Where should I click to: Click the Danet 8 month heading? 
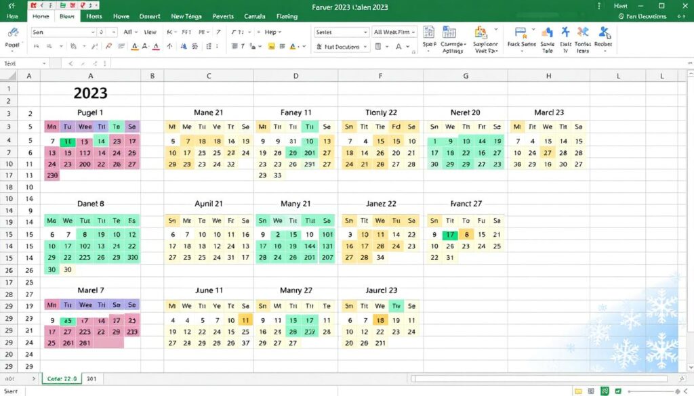click(90, 204)
